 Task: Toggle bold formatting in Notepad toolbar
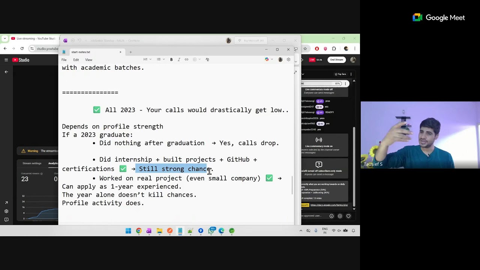click(171, 60)
